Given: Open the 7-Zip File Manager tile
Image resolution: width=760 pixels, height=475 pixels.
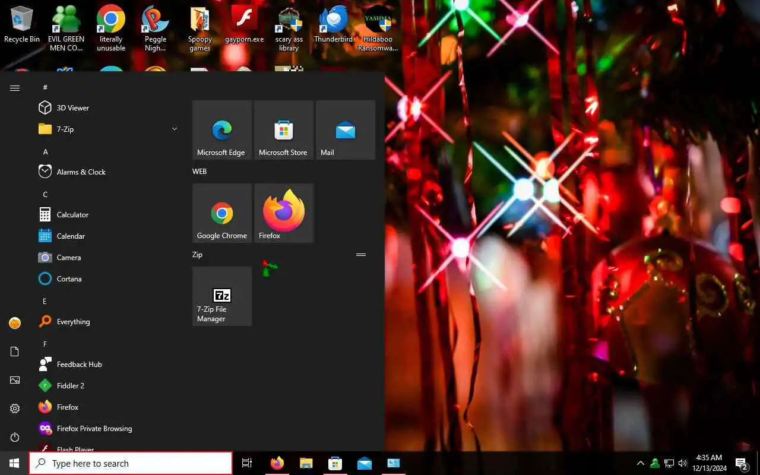Looking at the screenshot, I should point(222,296).
